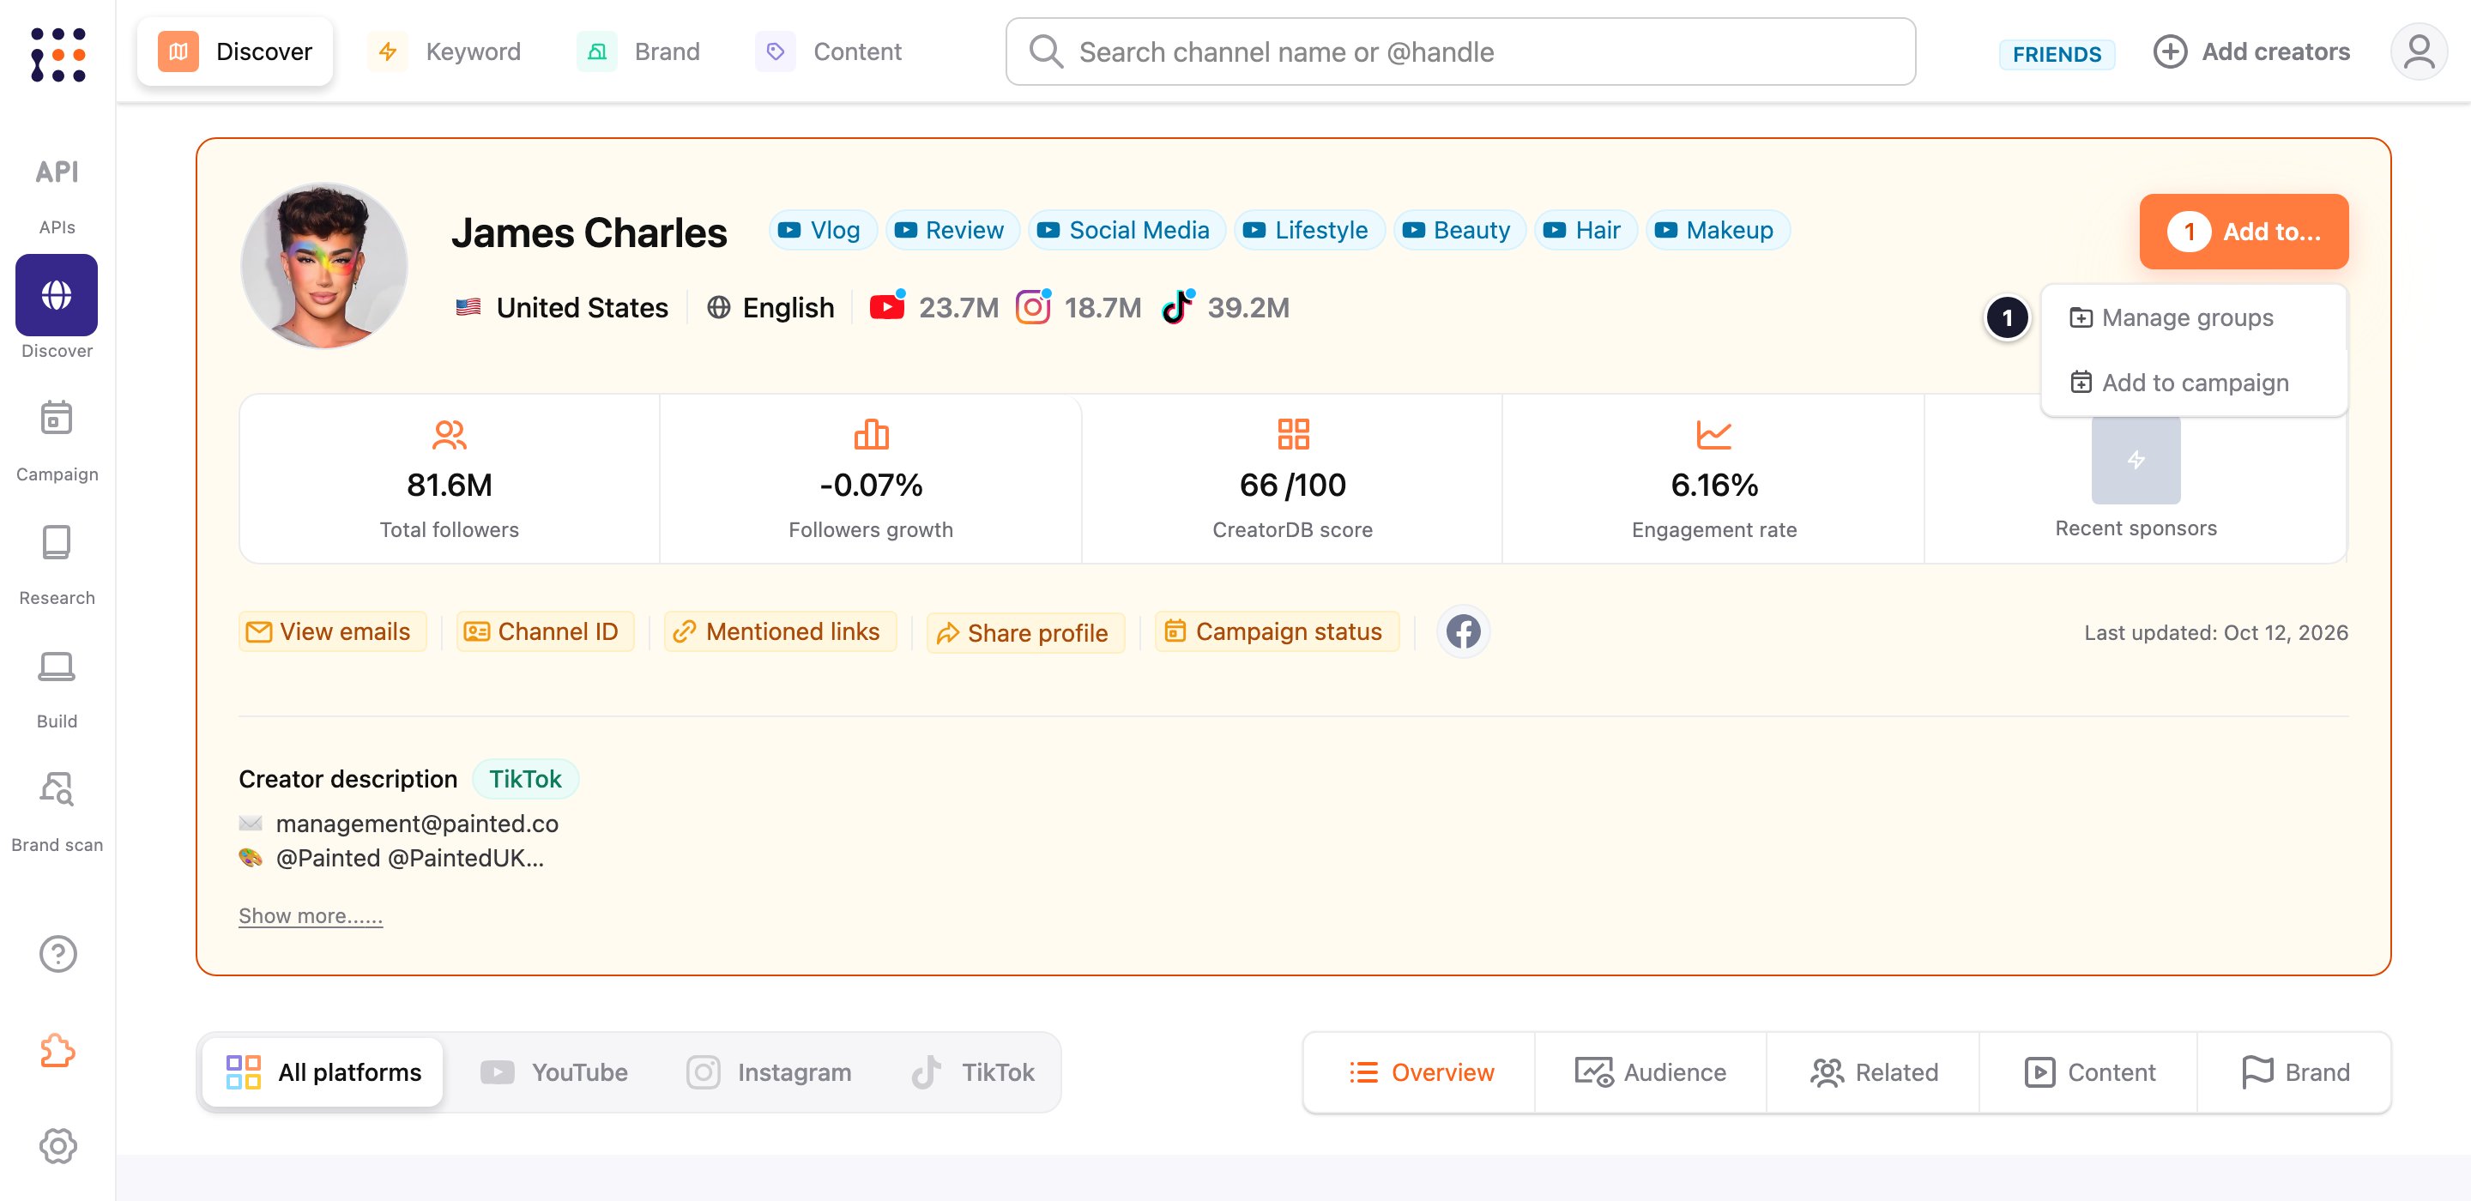Click in the channel search field

(x=1460, y=51)
